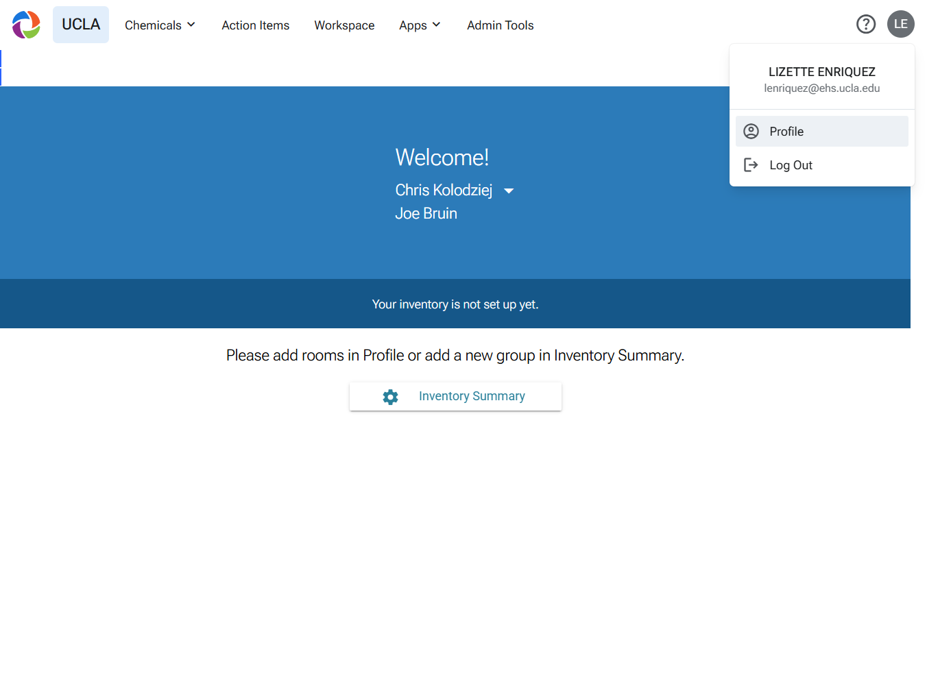Open the Chemicals dropdown menu

click(160, 25)
